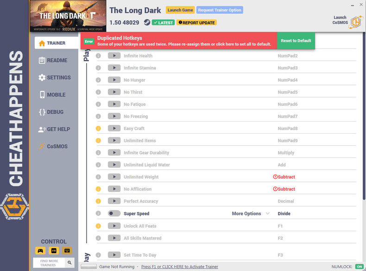This screenshot has width=366, height=271.
Task: Activate No Hunger play button
Action: [x=114, y=80]
